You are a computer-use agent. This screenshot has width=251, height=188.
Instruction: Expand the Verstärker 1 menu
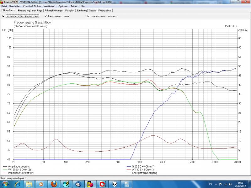[50, 6]
